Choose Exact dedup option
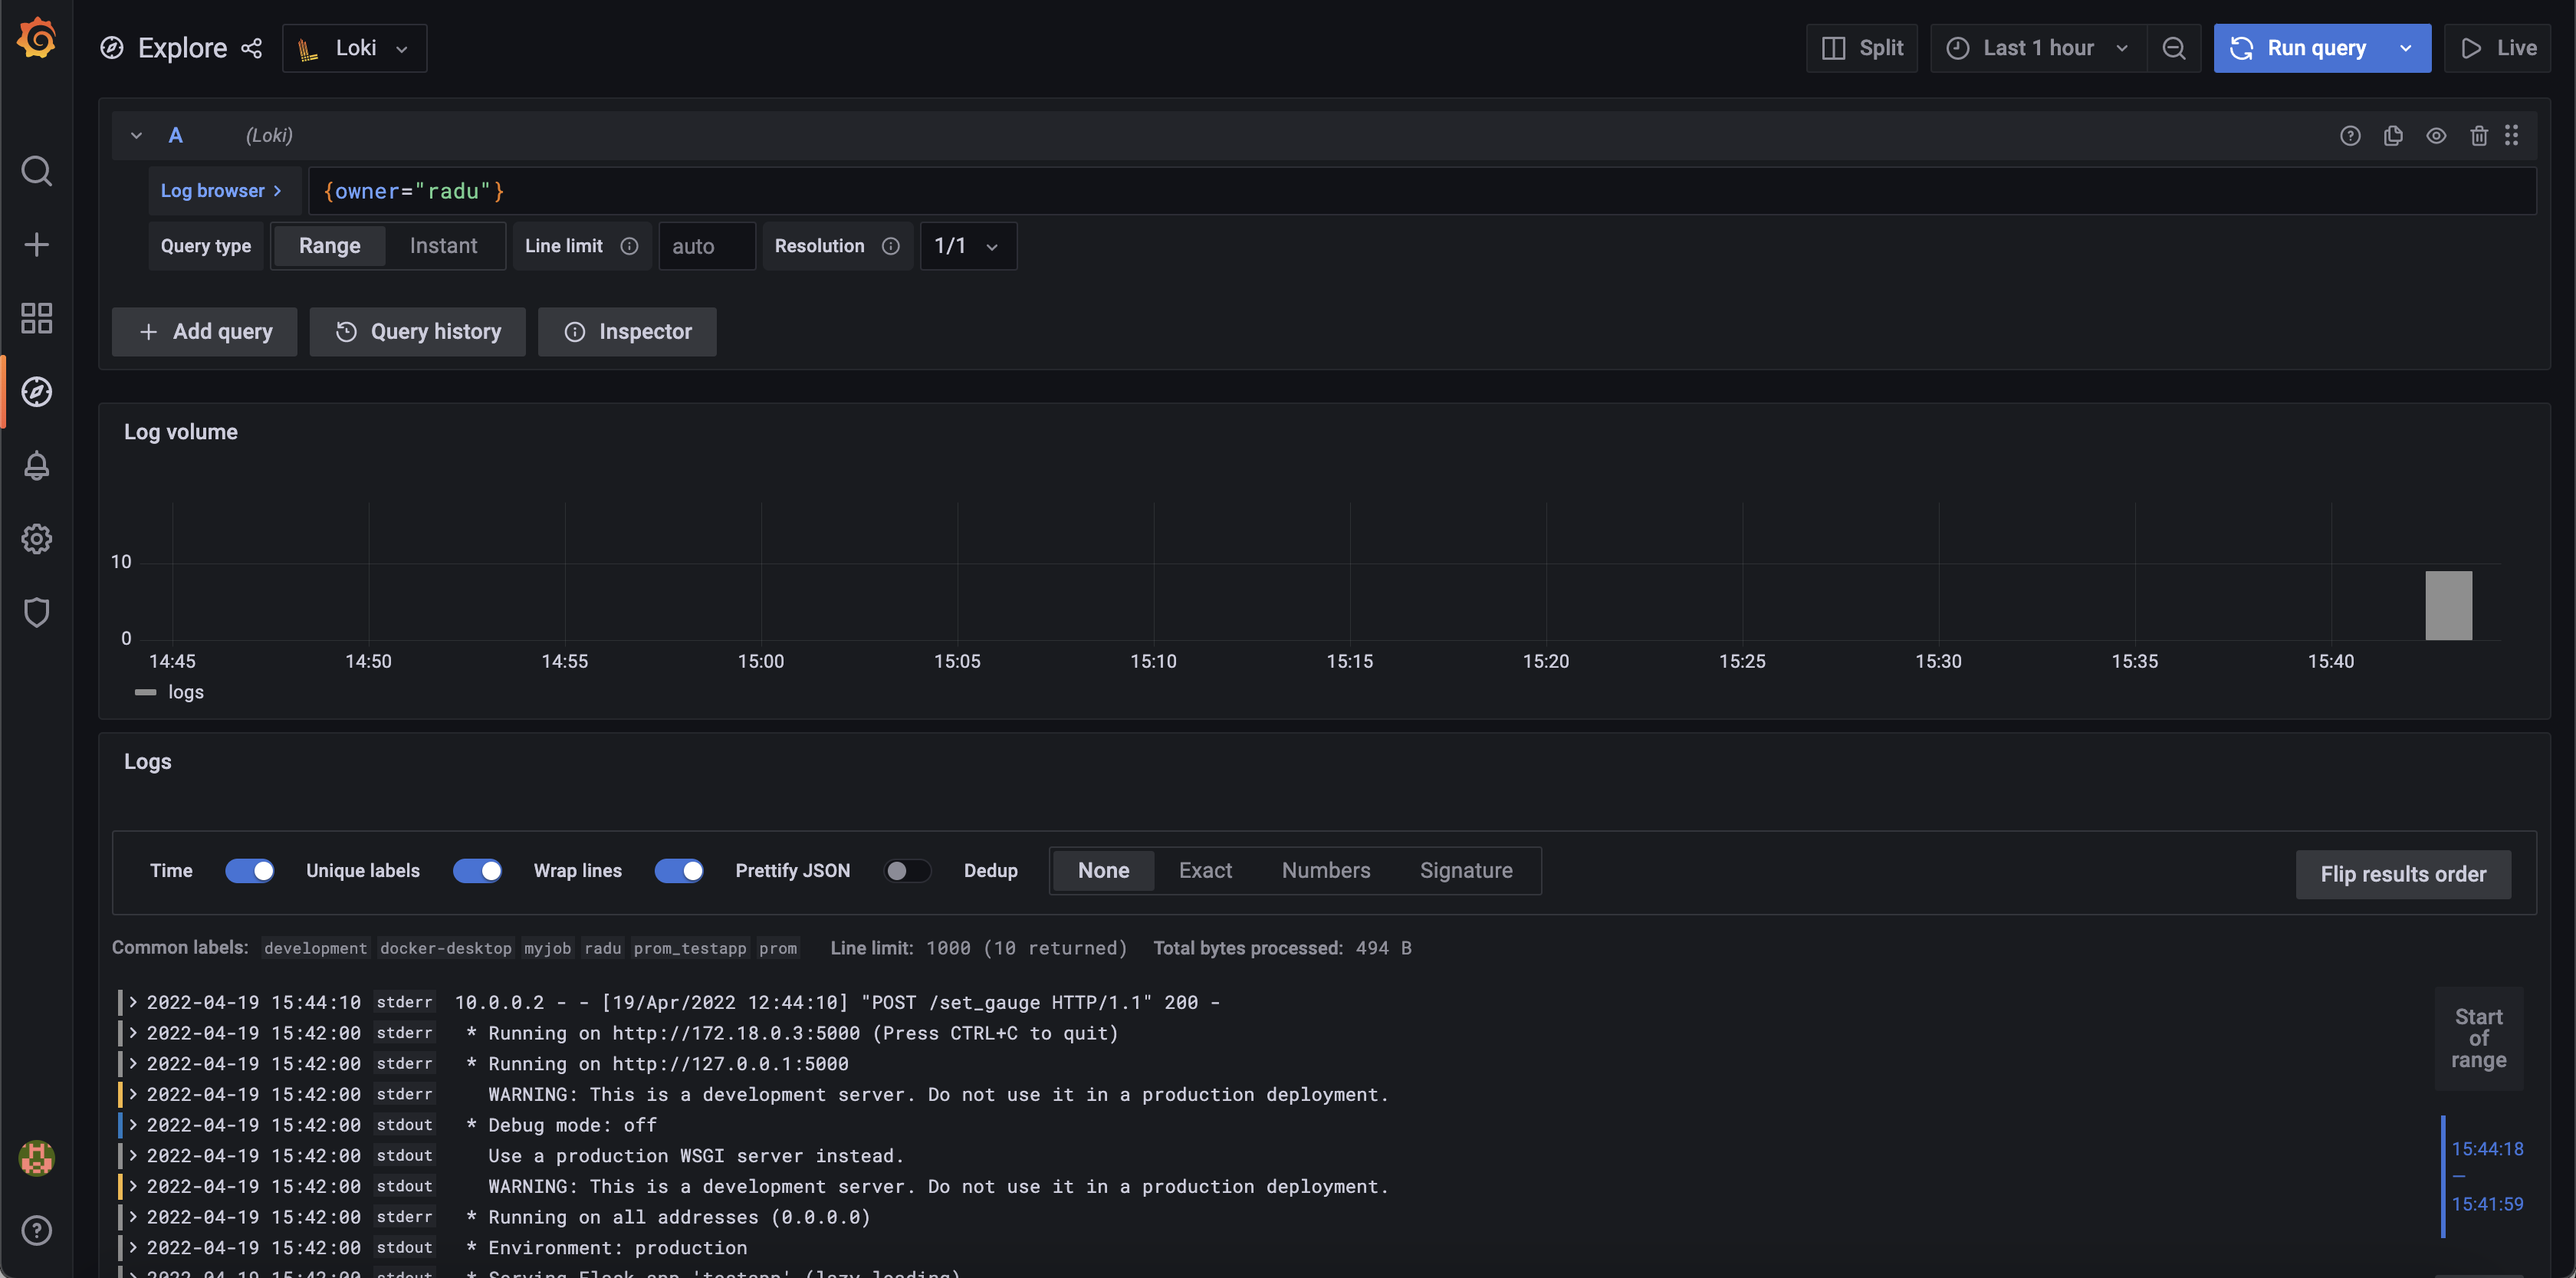The height and width of the screenshot is (1278, 2576). tap(1205, 870)
